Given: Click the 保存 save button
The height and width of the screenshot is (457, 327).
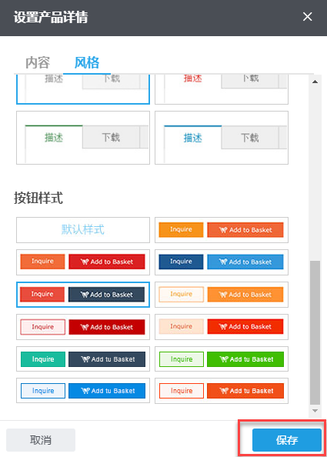Looking at the screenshot, I should (x=287, y=440).
